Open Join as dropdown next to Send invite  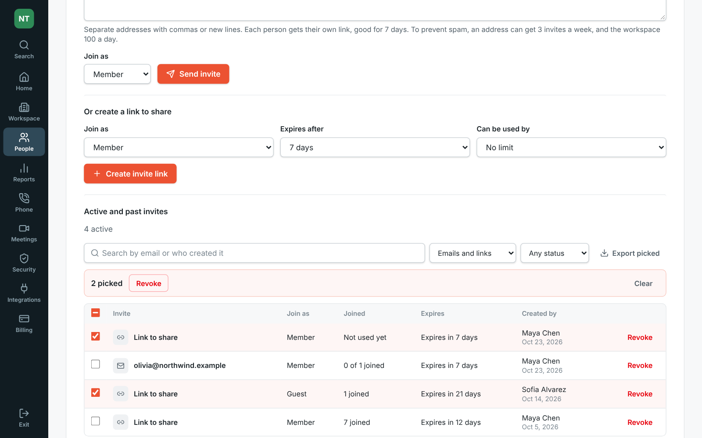coord(117,74)
